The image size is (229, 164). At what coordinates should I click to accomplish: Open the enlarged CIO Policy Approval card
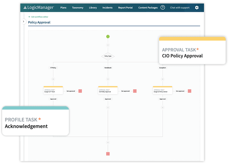tap(192, 51)
